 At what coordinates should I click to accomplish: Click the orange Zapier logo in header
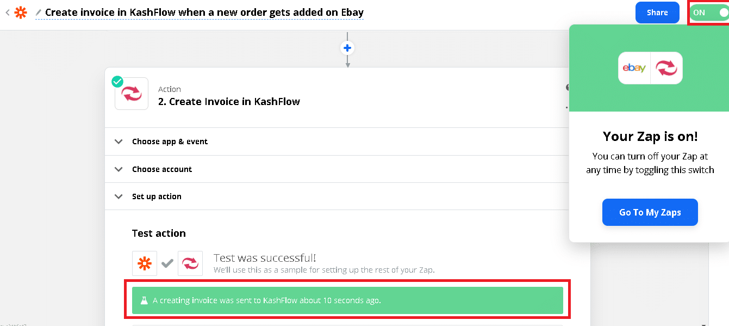[x=21, y=13]
